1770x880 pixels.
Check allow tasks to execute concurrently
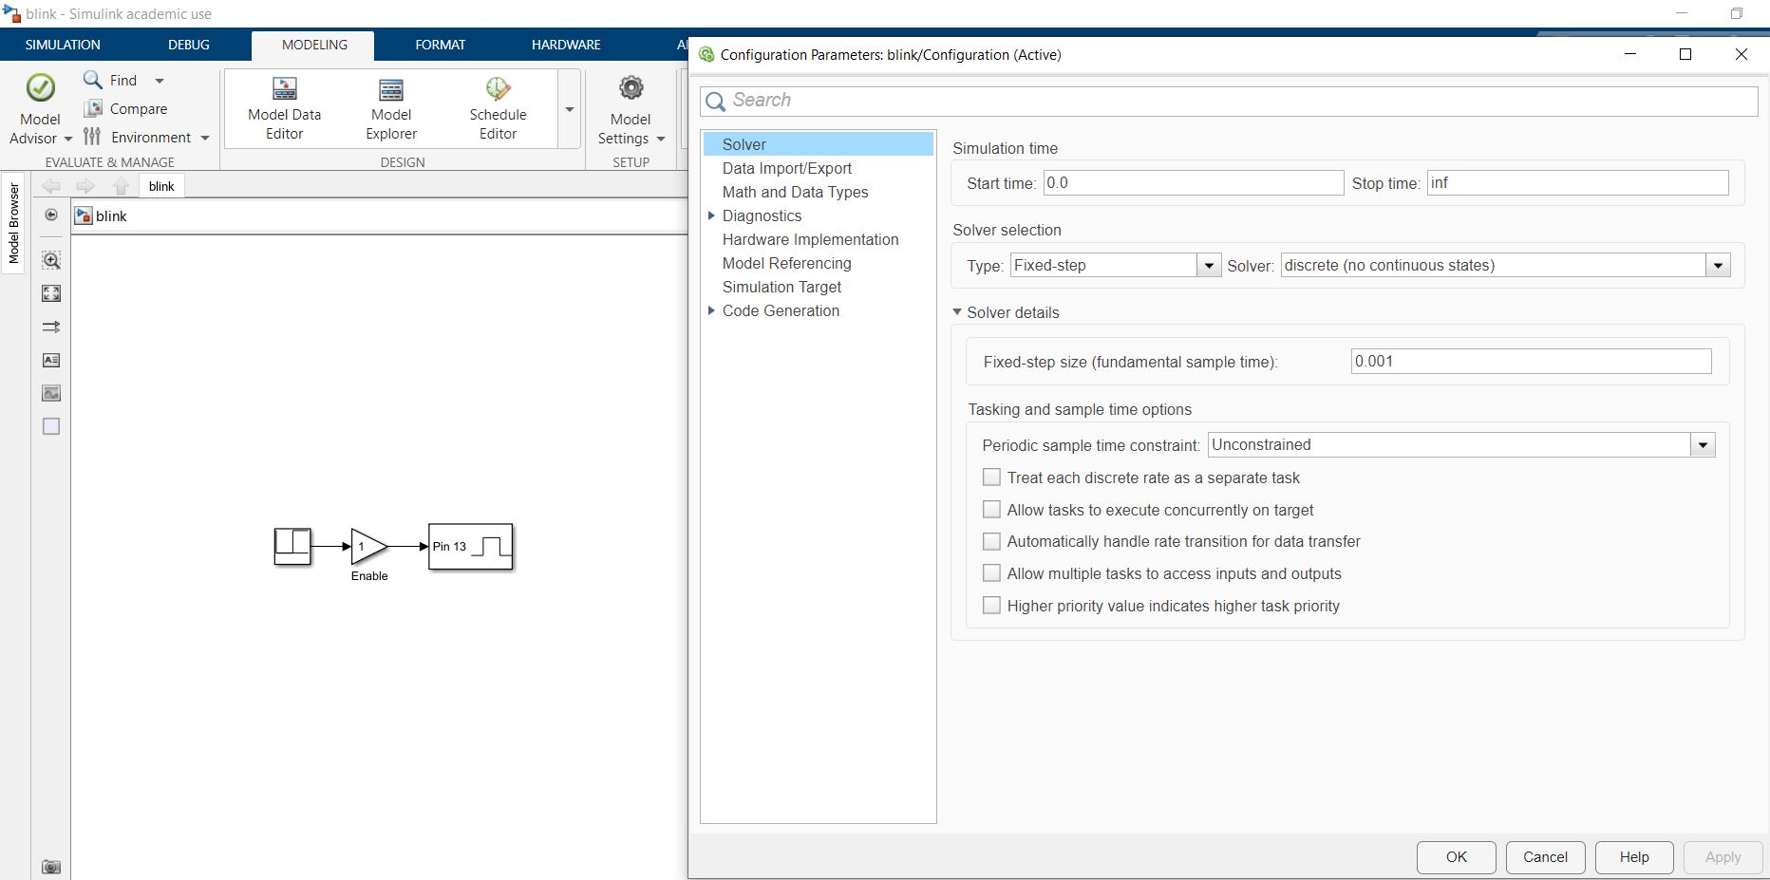(x=991, y=510)
